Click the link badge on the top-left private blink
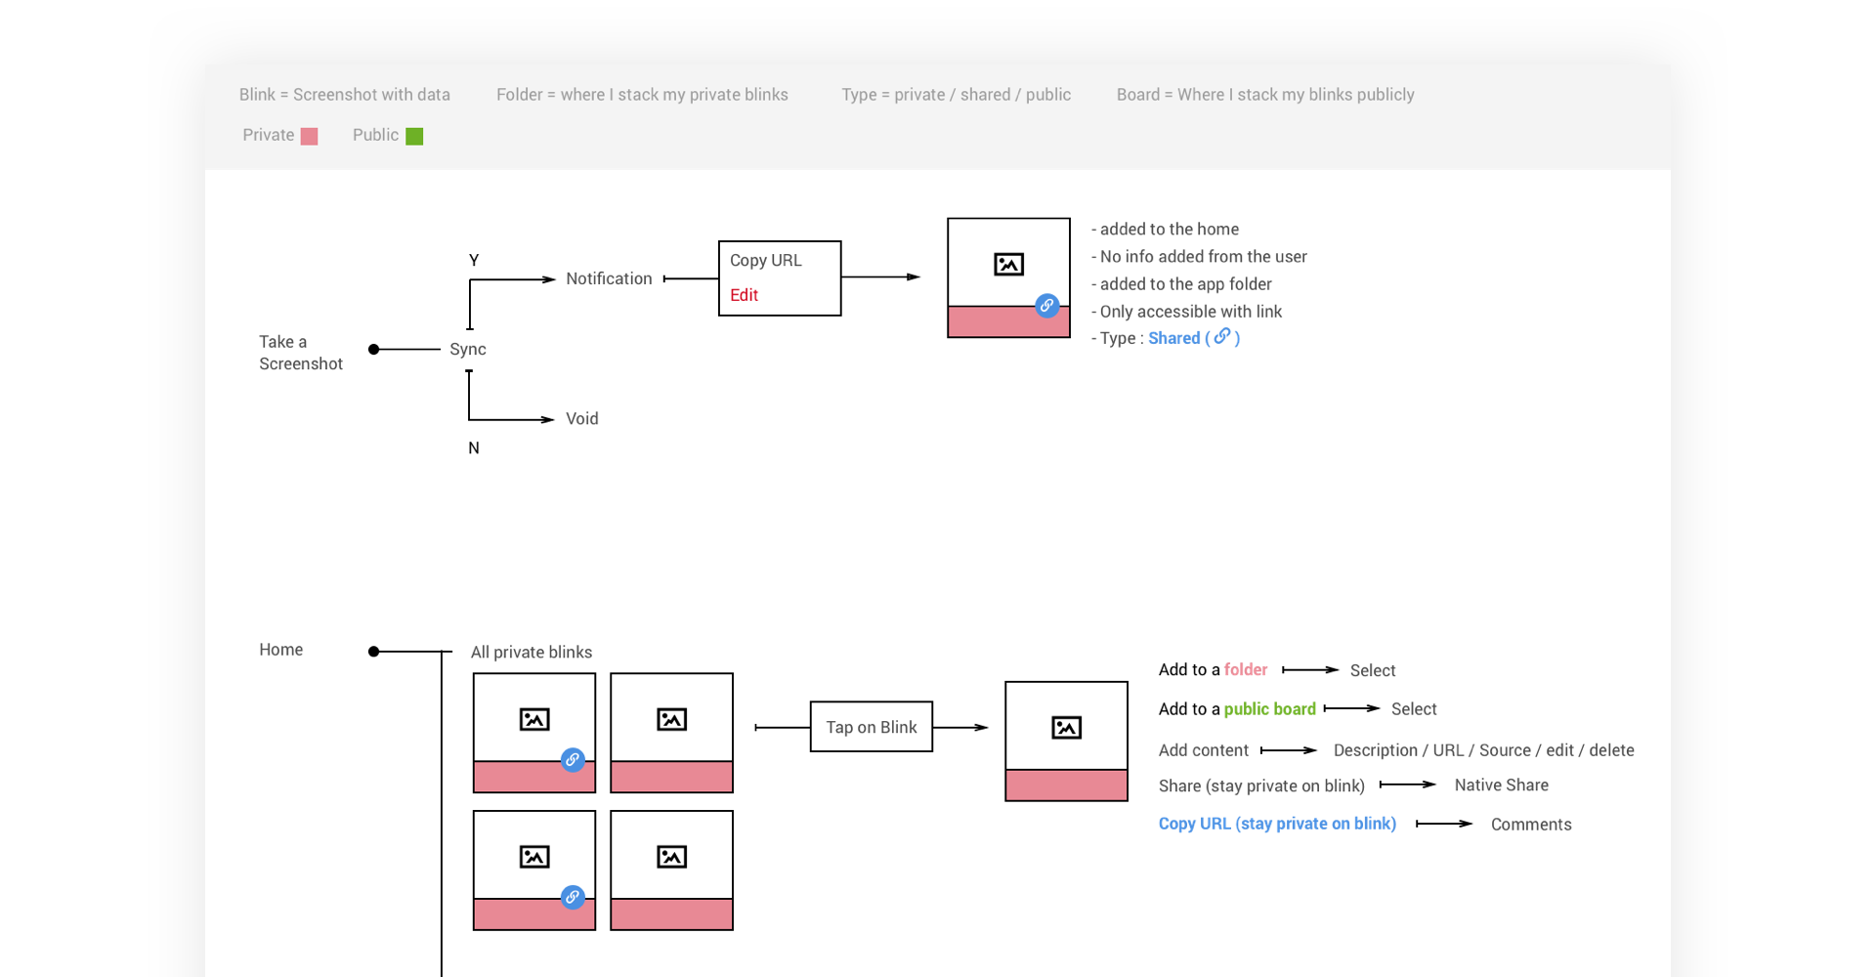Image resolution: width=1876 pixels, height=977 pixels. point(574,759)
